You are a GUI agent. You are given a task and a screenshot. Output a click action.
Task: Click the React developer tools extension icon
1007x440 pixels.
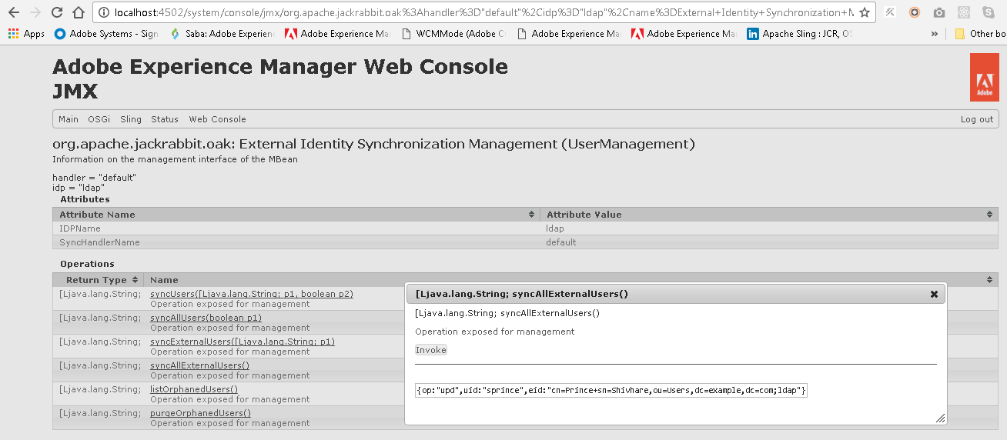click(x=964, y=12)
